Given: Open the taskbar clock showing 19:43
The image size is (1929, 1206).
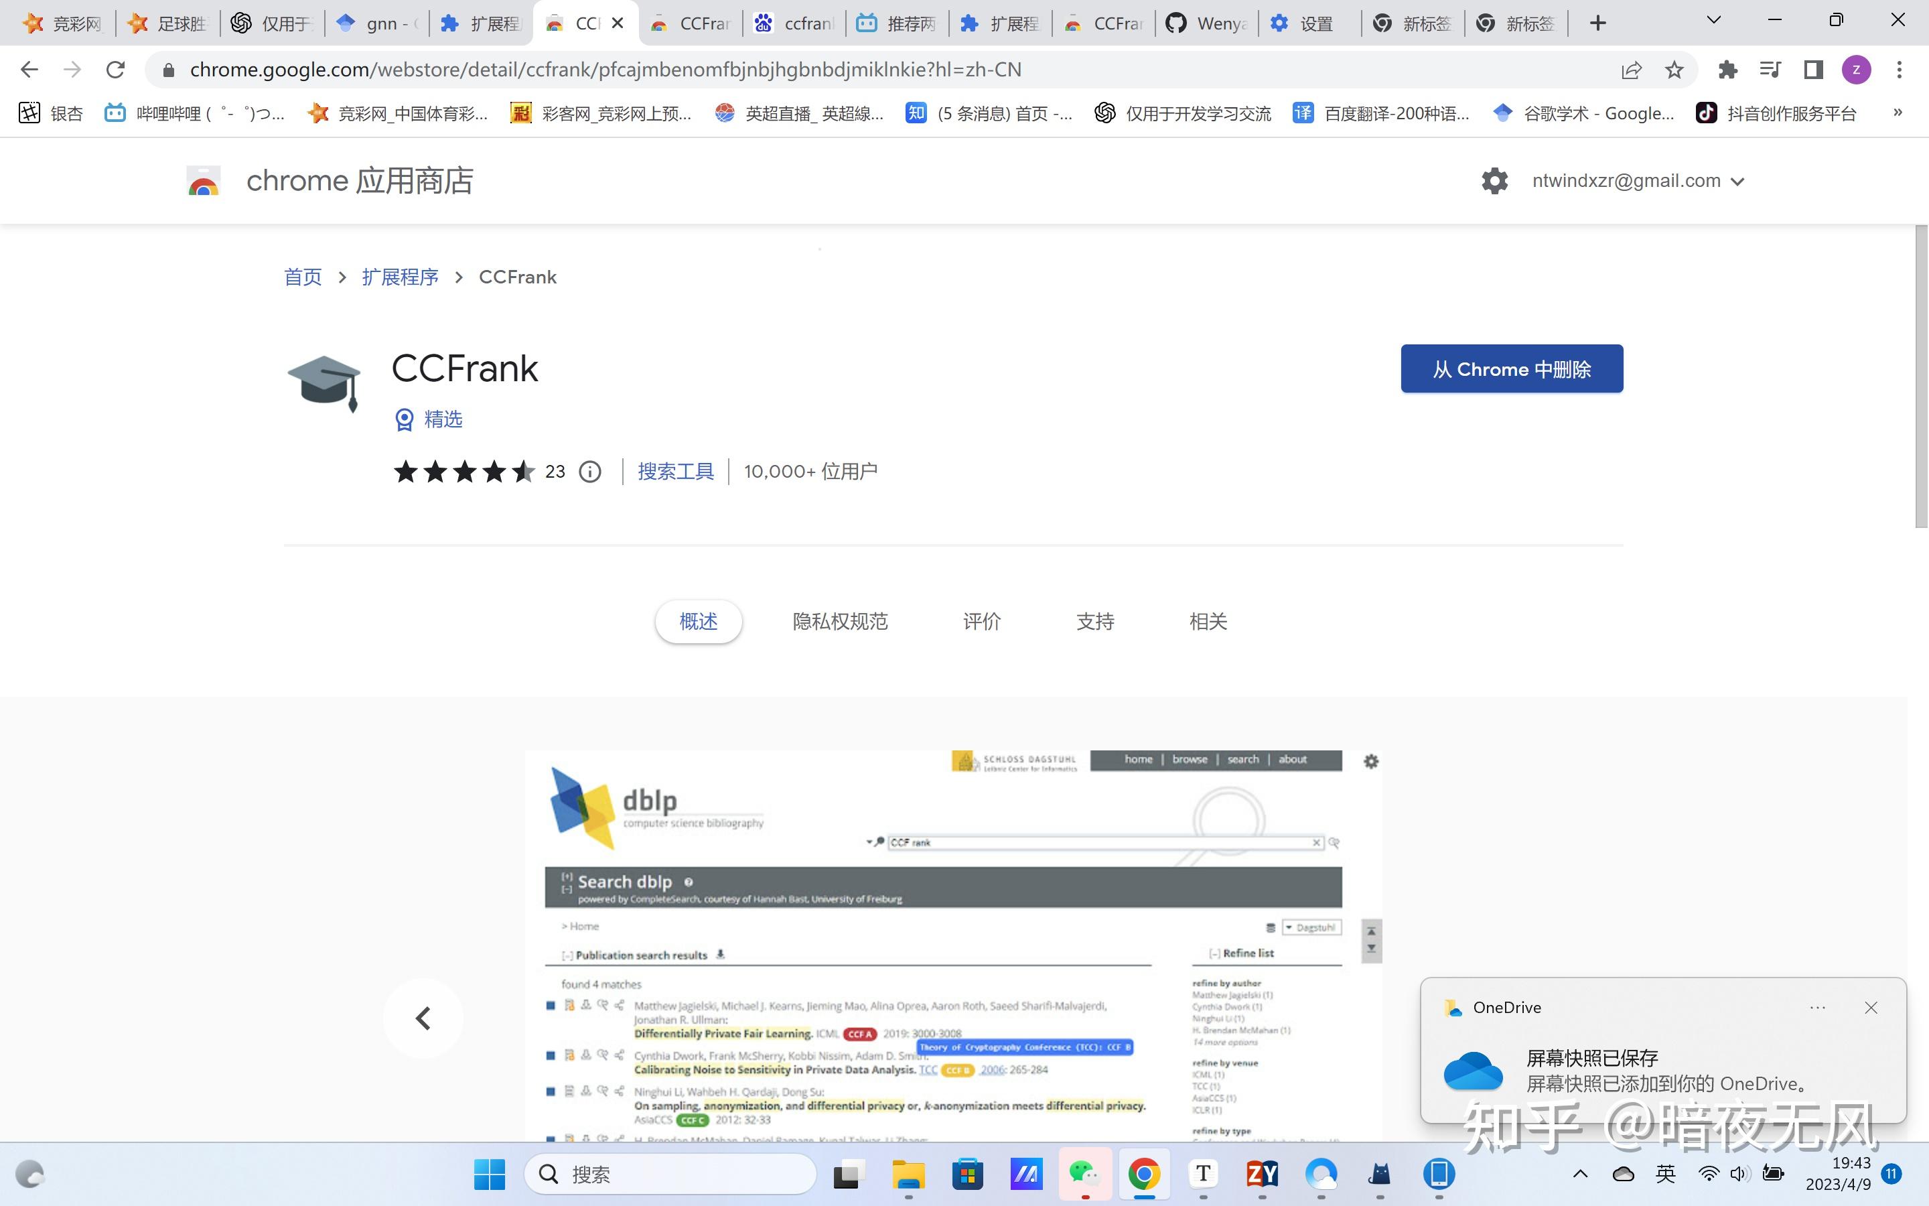Looking at the screenshot, I should pos(1839,1173).
